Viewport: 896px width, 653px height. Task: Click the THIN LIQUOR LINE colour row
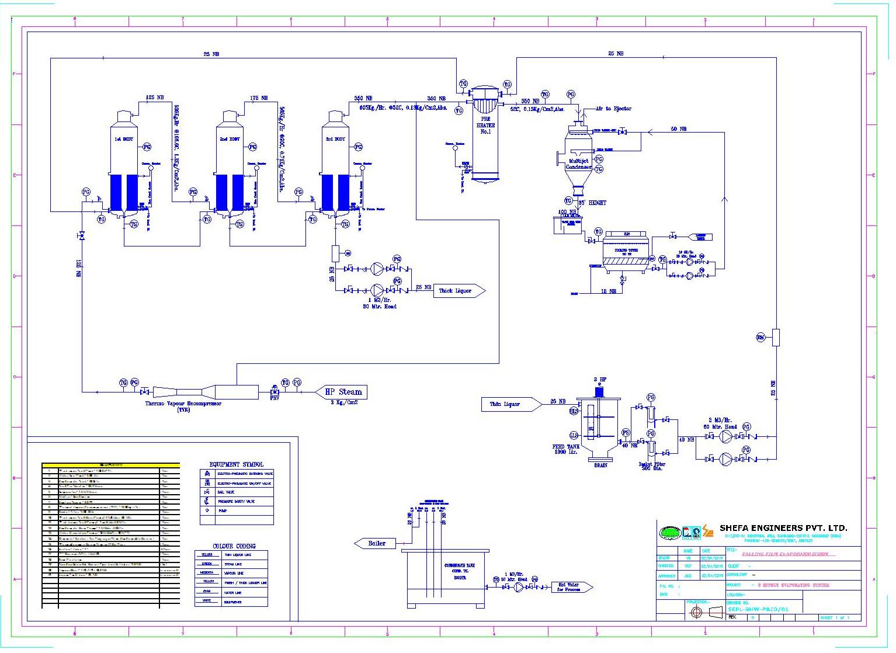tap(231, 555)
